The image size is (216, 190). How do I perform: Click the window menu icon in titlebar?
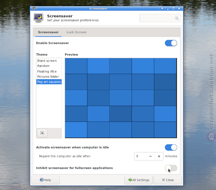tap(34, 8)
